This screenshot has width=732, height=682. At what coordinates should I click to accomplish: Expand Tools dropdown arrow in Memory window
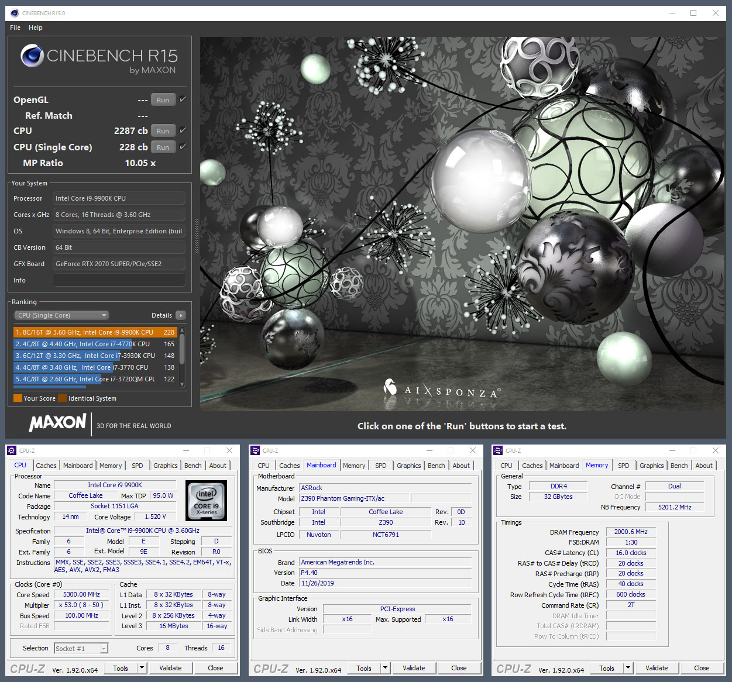[x=628, y=668]
